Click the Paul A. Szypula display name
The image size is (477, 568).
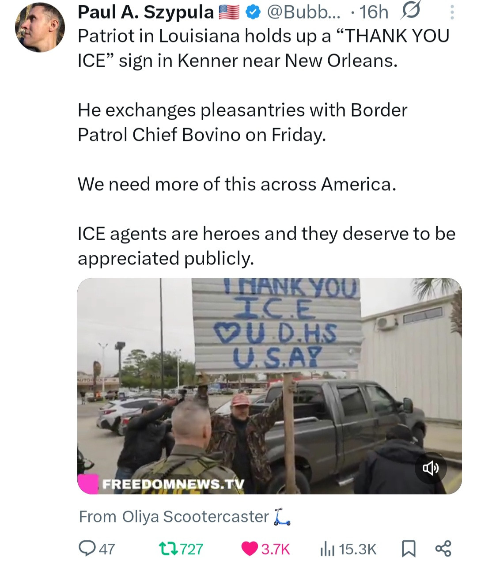pyautogui.click(x=146, y=12)
